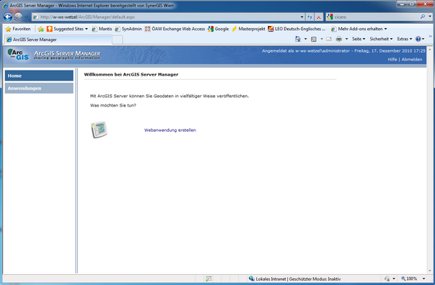Open the Sicherheit menu
Viewport: 435px width, 285px height.
coord(381,39)
